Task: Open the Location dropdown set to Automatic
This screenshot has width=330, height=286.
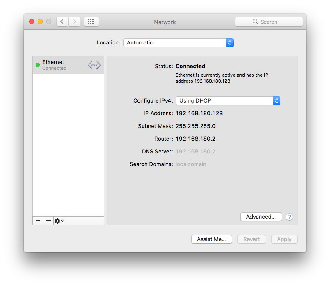Action: pyautogui.click(x=178, y=42)
